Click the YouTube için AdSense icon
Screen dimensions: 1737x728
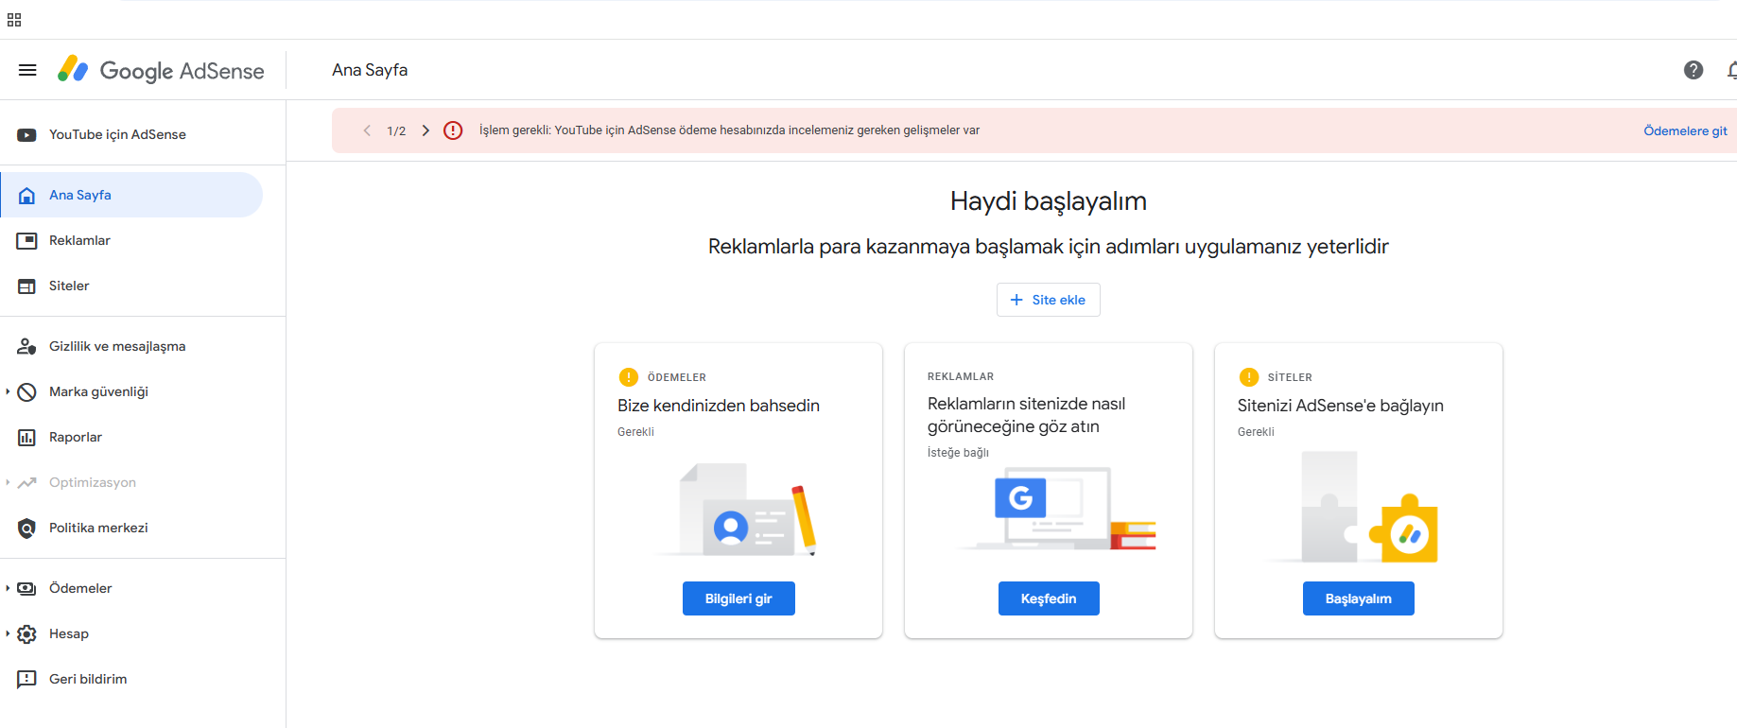(x=26, y=135)
